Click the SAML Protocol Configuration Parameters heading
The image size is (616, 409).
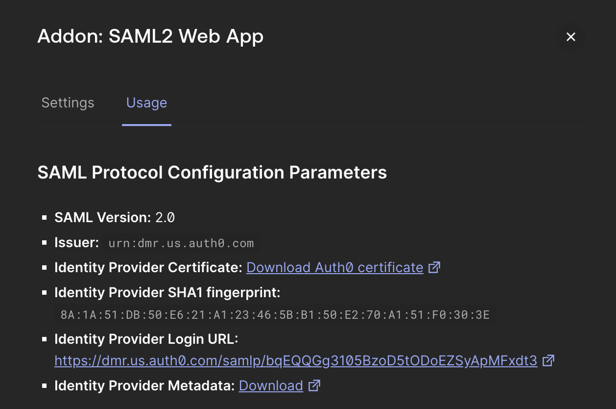click(x=212, y=172)
